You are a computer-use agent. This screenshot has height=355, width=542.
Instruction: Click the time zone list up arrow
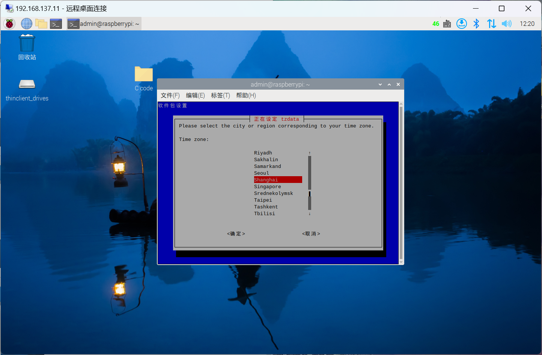pos(310,153)
